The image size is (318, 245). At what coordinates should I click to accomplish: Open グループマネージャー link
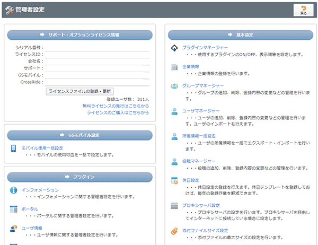(203, 86)
